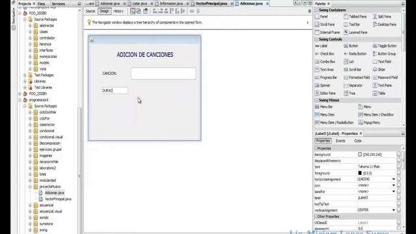Choose Spinner from the Palette

point(322,85)
